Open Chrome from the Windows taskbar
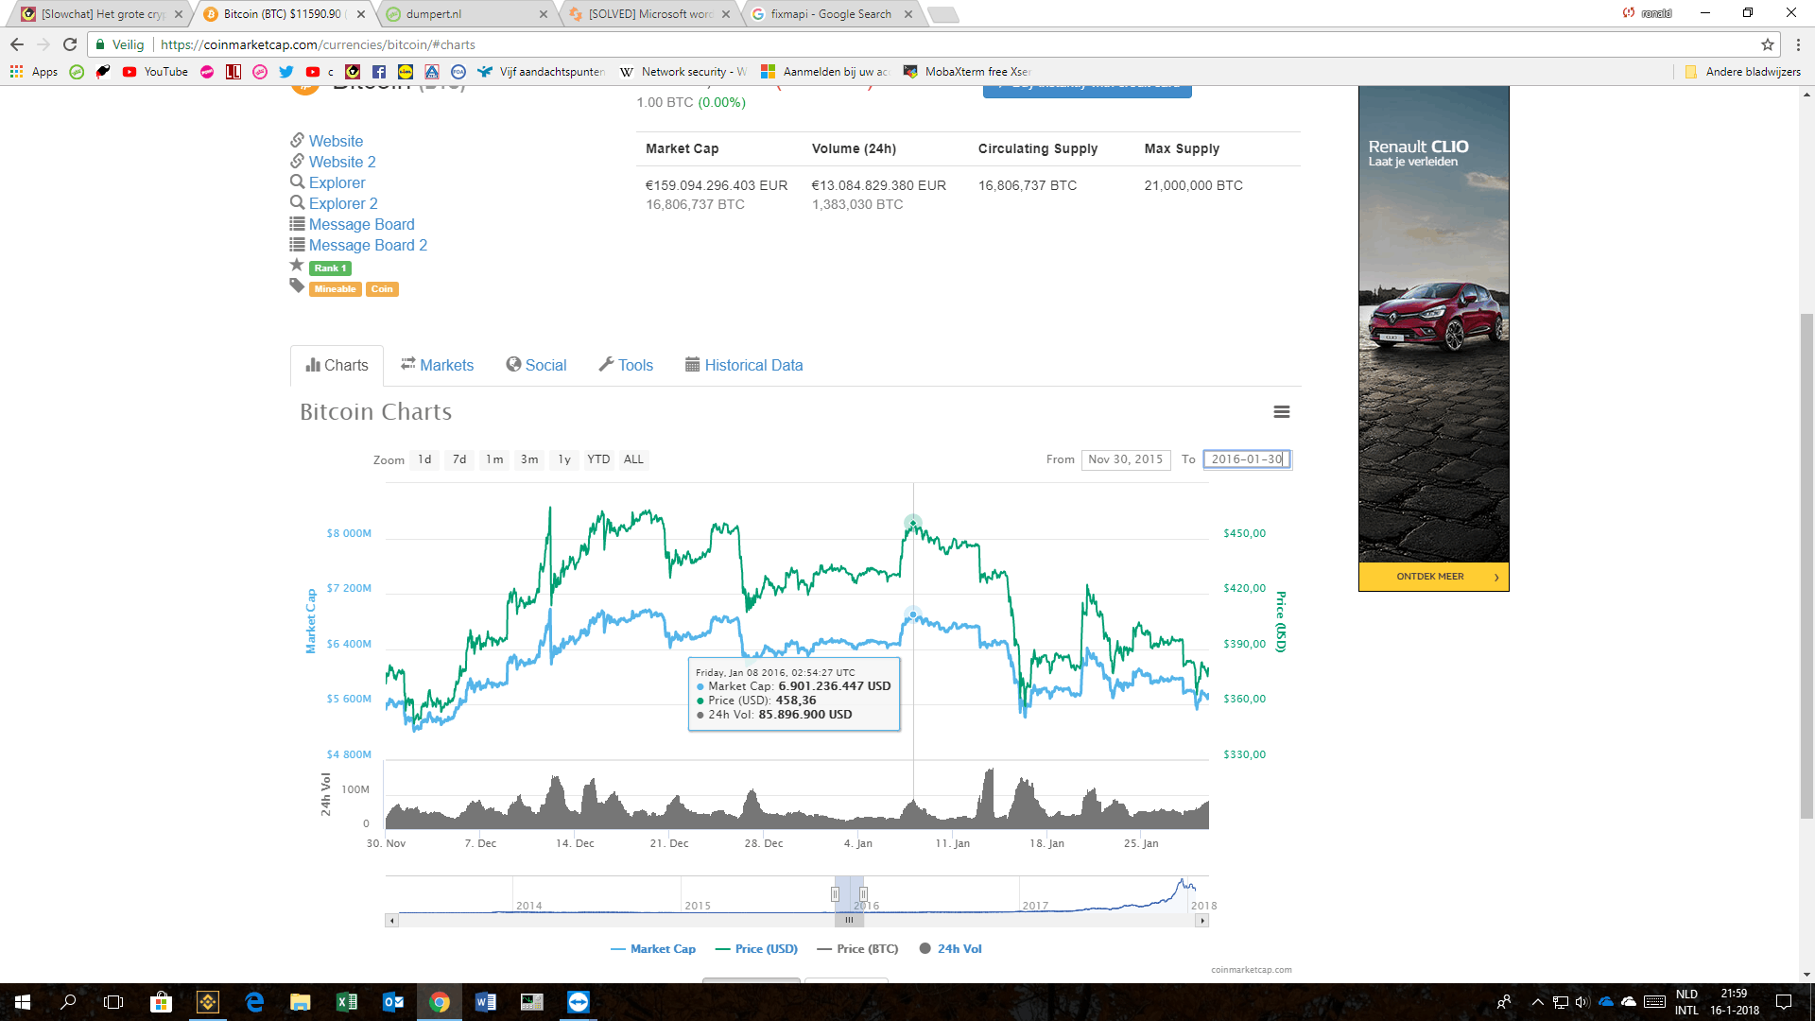This screenshot has height=1021, width=1815. point(440,1002)
